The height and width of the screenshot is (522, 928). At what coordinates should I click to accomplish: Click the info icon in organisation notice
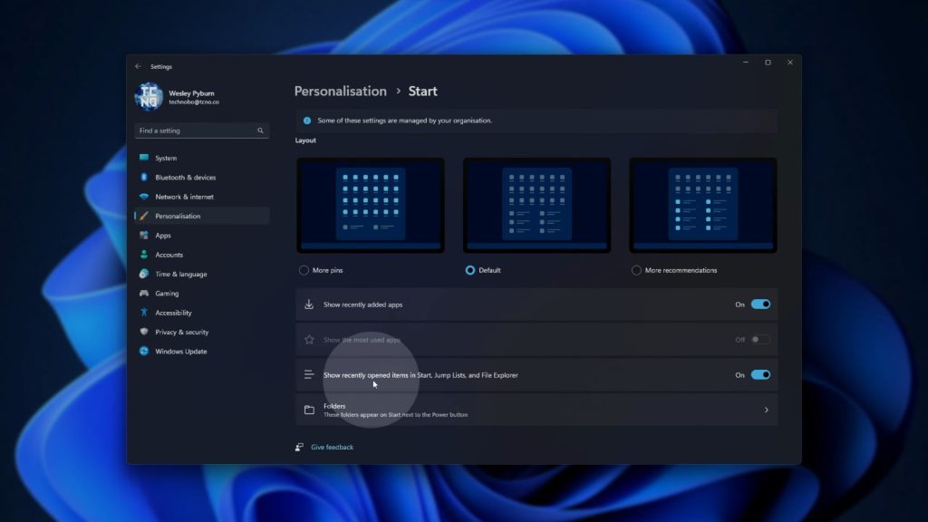[307, 121]
